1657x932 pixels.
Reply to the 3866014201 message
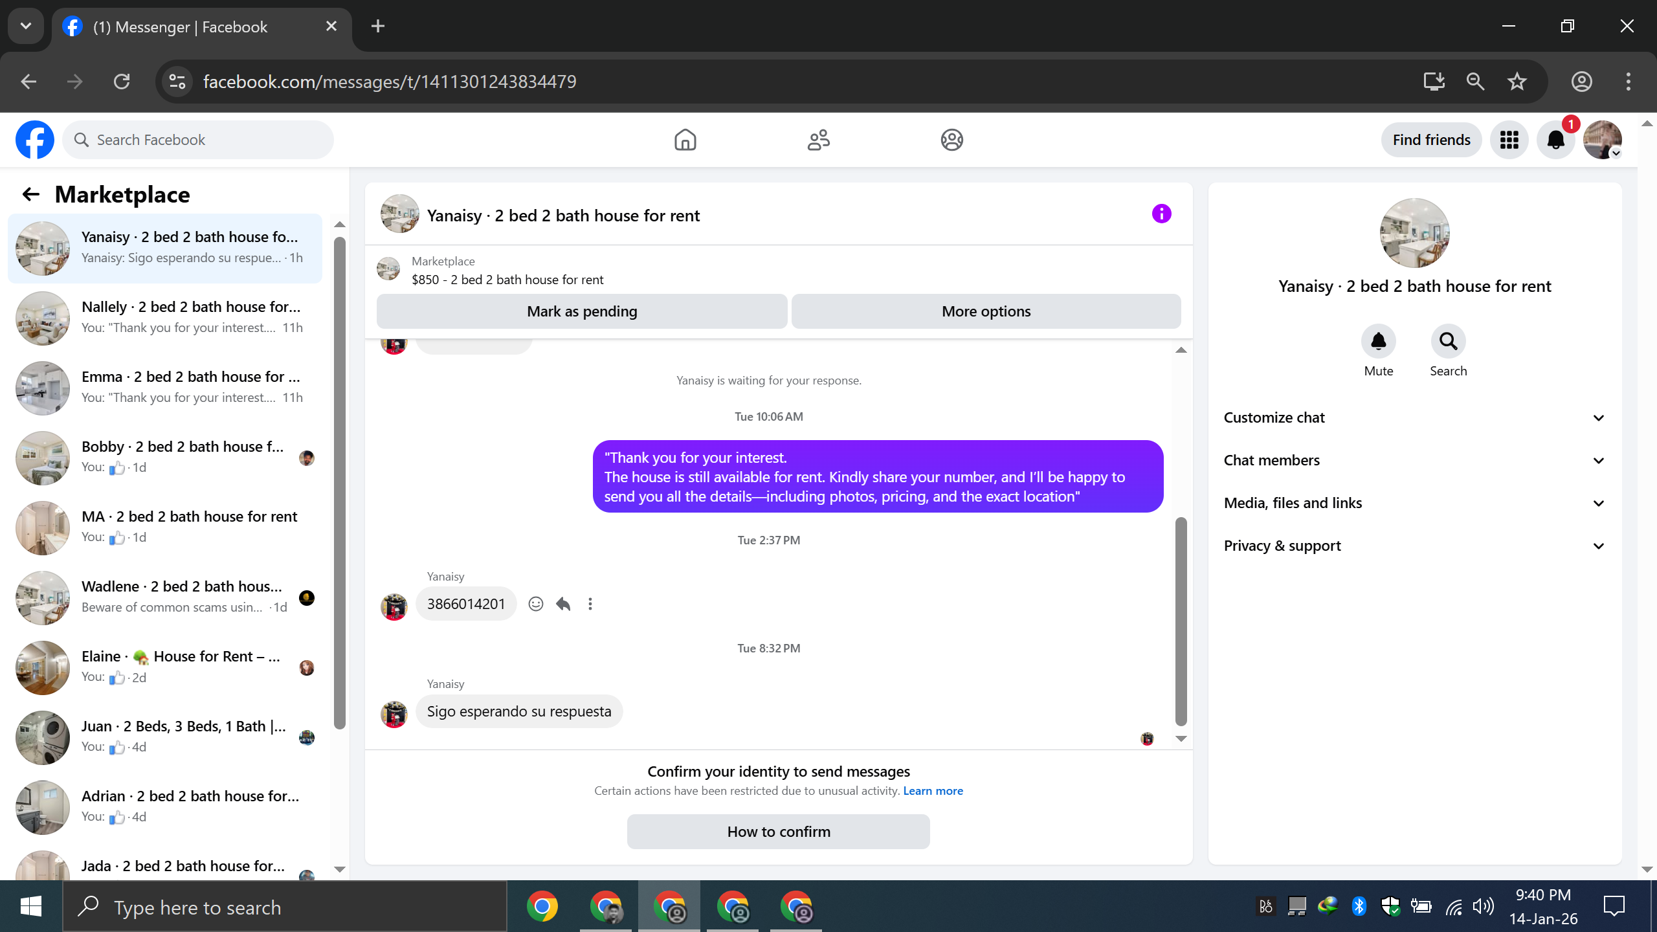[563, 604]
